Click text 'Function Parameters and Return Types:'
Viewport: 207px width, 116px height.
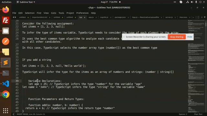click(x=56, y=99)
